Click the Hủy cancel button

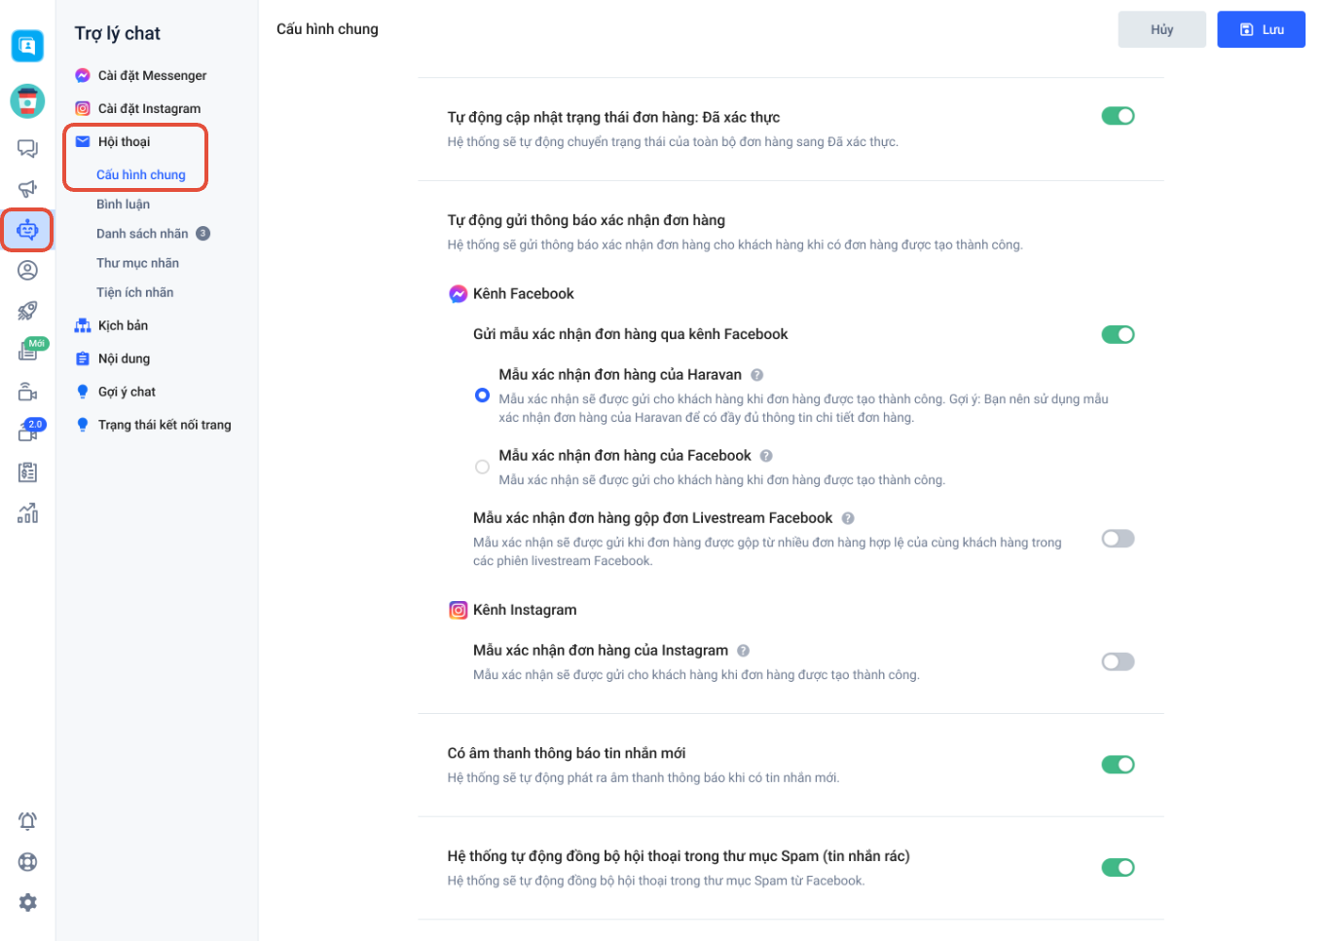pos(1161,29)
